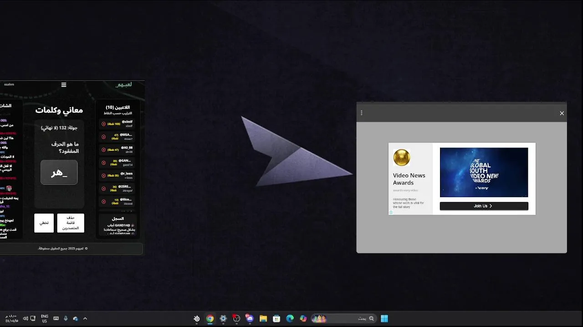Open Discord from the taskbar
This screenshot has width=583, height=327.
click(250, 319)
